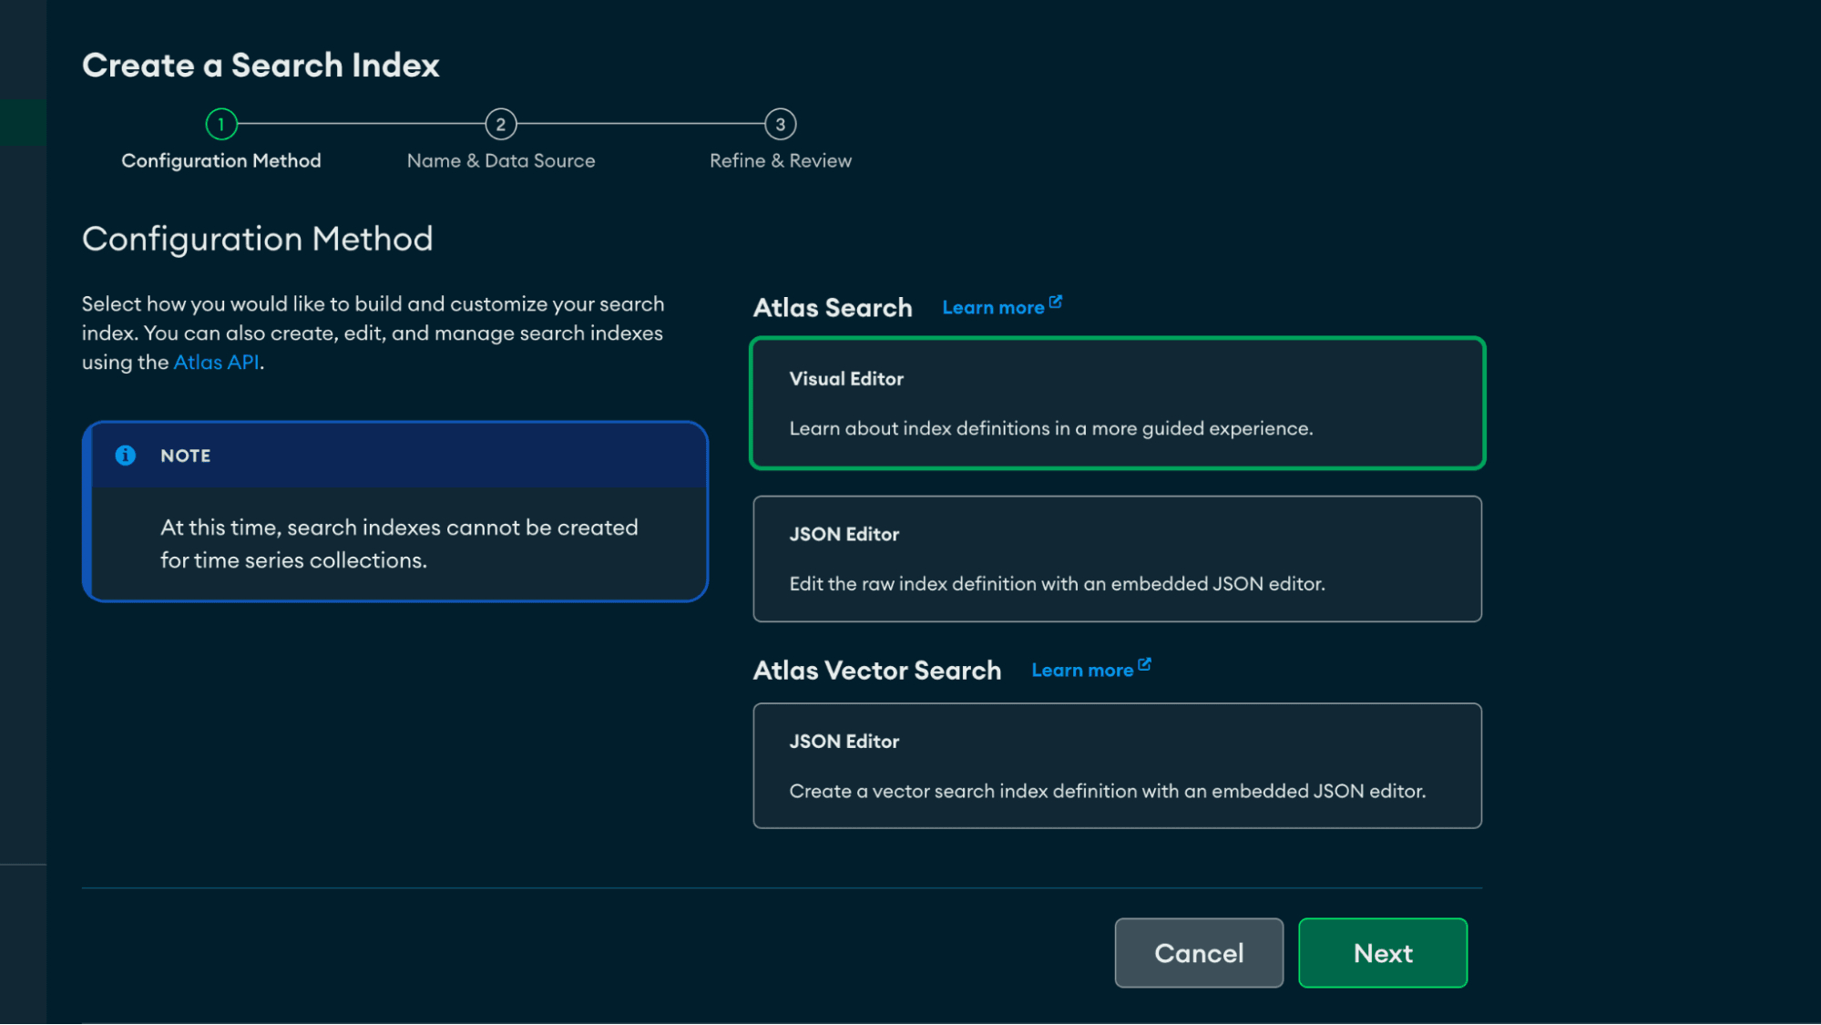This screenshot has width=1821, height=1025.
Task: Click the step 3 circle indicator
Action: tap(781, 125)
